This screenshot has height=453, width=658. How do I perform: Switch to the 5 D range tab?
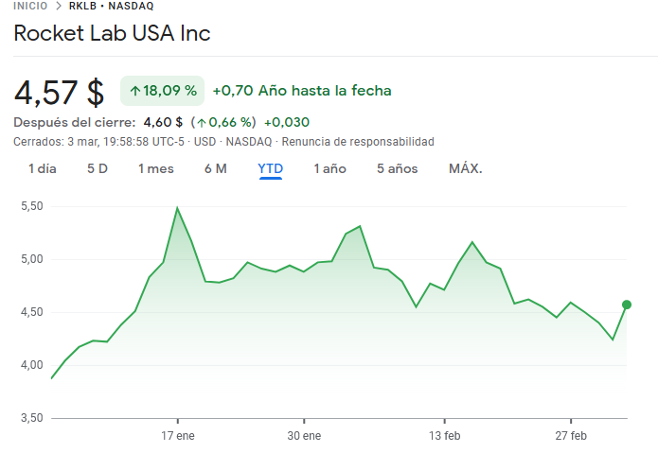[98, 169]
